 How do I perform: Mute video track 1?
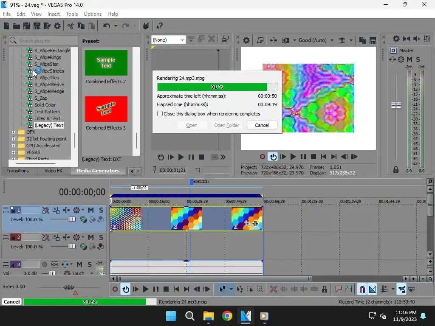point(91,210)
